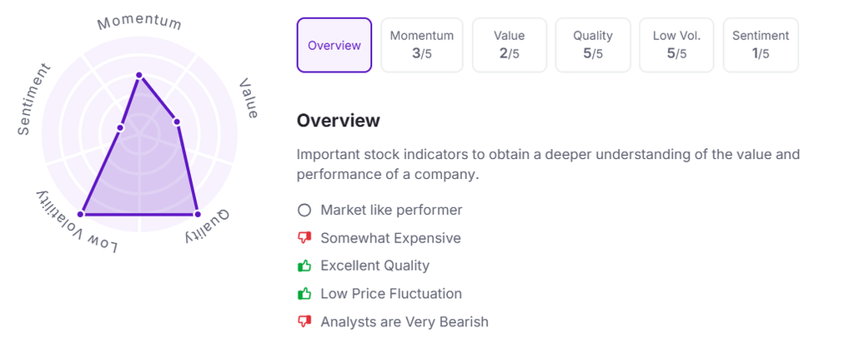Select the Overview tab
This screenshot has height=358, width=854.
[334, 46]
